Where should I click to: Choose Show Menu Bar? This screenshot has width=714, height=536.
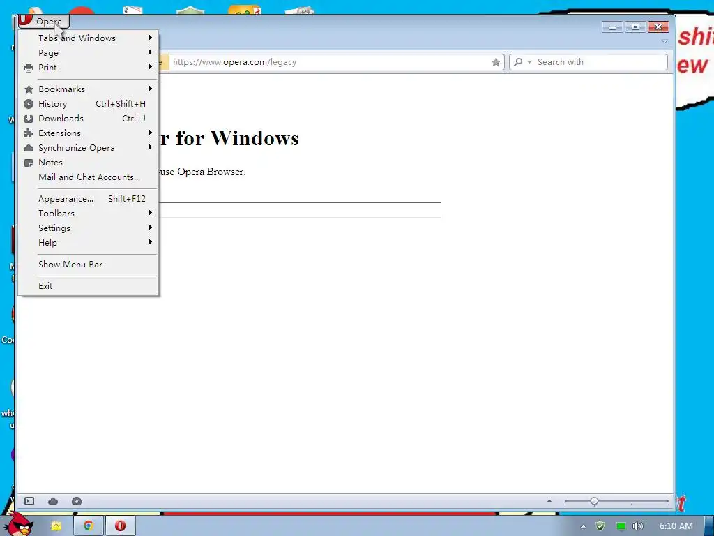click(x=89, y=265)
